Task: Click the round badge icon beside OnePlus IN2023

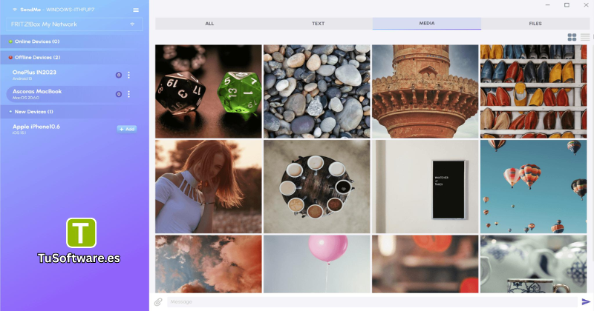Action: pos(119,75)
